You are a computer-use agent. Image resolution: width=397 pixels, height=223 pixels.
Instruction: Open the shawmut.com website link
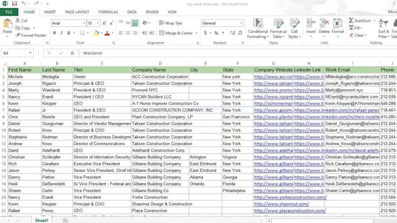pos(281,204)
